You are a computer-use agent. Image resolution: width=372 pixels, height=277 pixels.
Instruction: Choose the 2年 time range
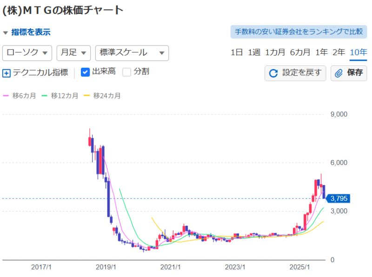click(339, 52)
